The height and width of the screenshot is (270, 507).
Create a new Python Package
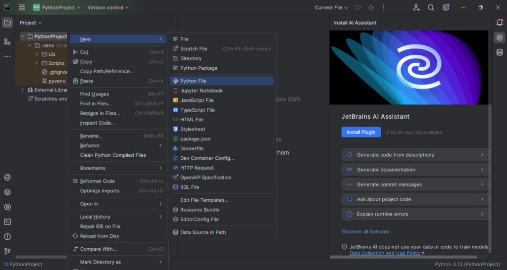222,68
